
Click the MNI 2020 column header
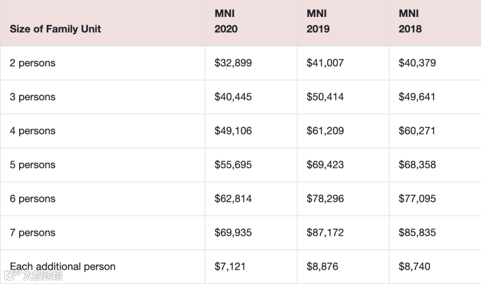click(x=226, y=21)
